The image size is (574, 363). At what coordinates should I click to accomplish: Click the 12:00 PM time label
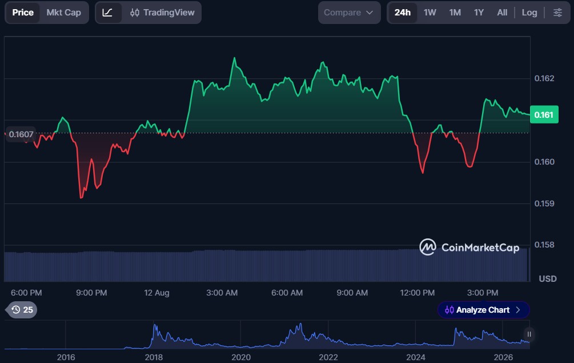pos(418,293)
